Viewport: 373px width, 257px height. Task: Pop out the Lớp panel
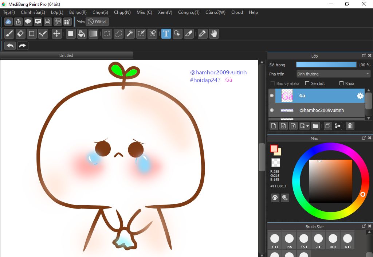tap(364, 55)
